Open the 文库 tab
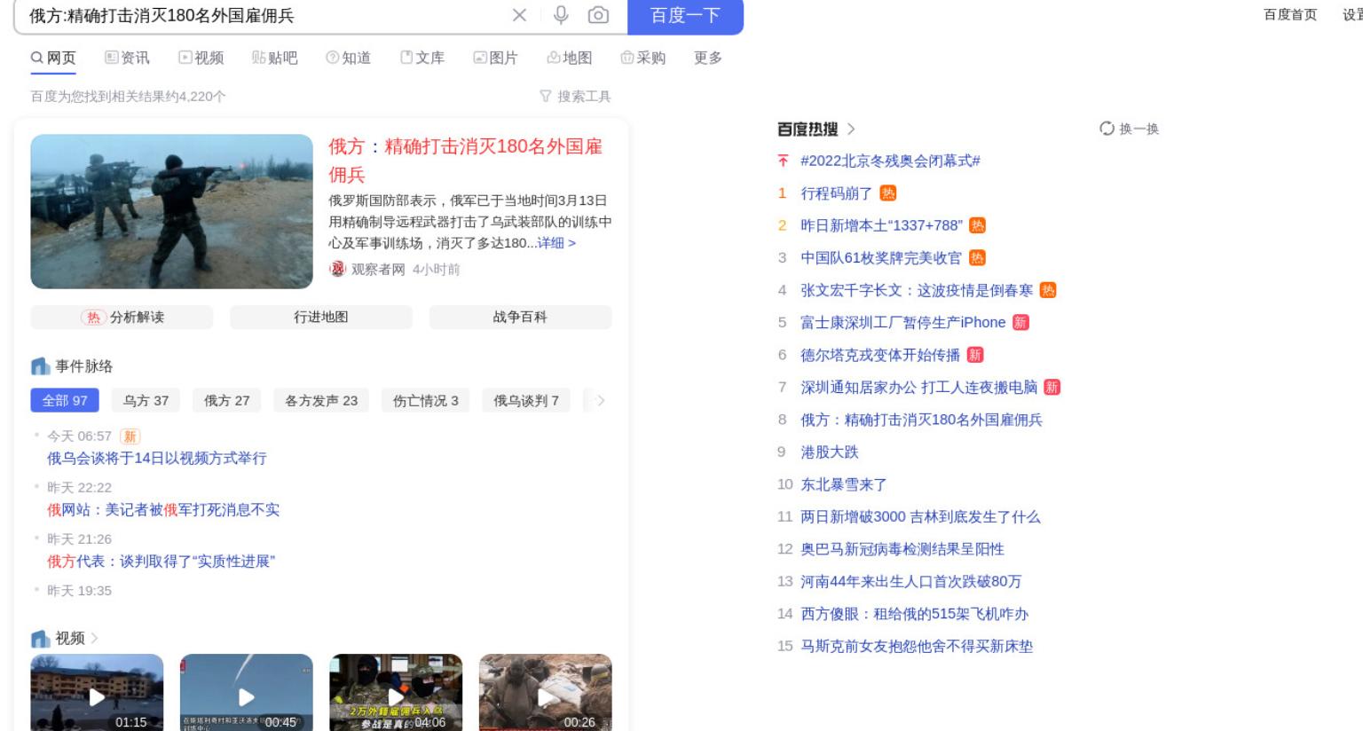Image resolution: width=1363 pixels, height=731 pixels. click(422, 58)
